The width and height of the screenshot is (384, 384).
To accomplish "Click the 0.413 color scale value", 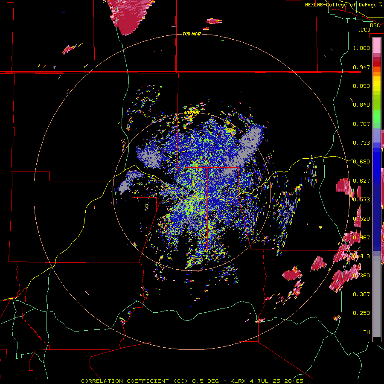I will point(361,256).
